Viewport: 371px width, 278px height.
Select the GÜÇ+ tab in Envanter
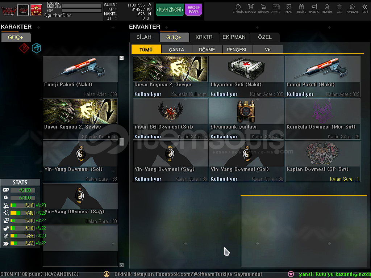click(174, 37)
